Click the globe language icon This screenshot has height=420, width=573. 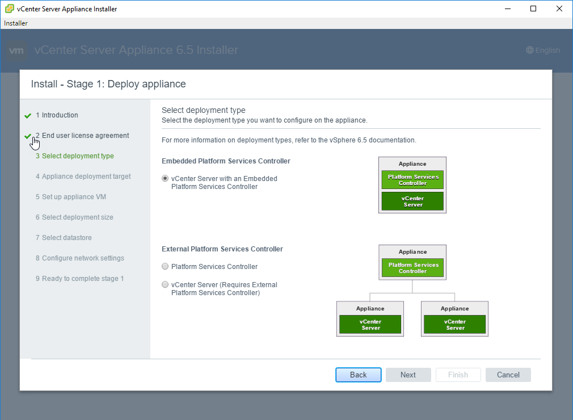[529, 50]
